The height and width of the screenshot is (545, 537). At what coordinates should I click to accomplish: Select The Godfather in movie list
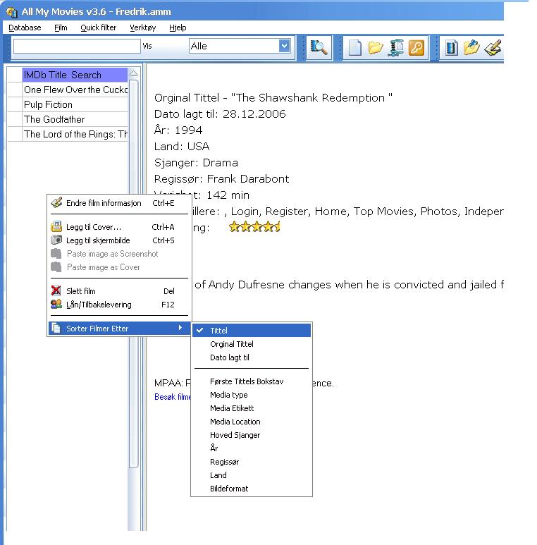coord(75,119)
